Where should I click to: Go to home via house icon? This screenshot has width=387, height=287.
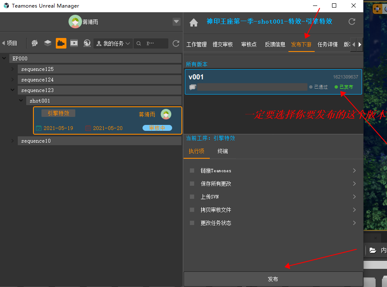tap(194, 23)
